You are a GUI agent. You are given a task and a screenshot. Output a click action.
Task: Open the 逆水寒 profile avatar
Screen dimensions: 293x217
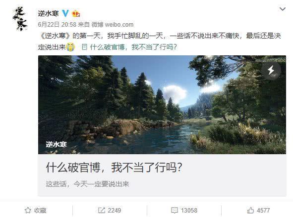point(20,19)
